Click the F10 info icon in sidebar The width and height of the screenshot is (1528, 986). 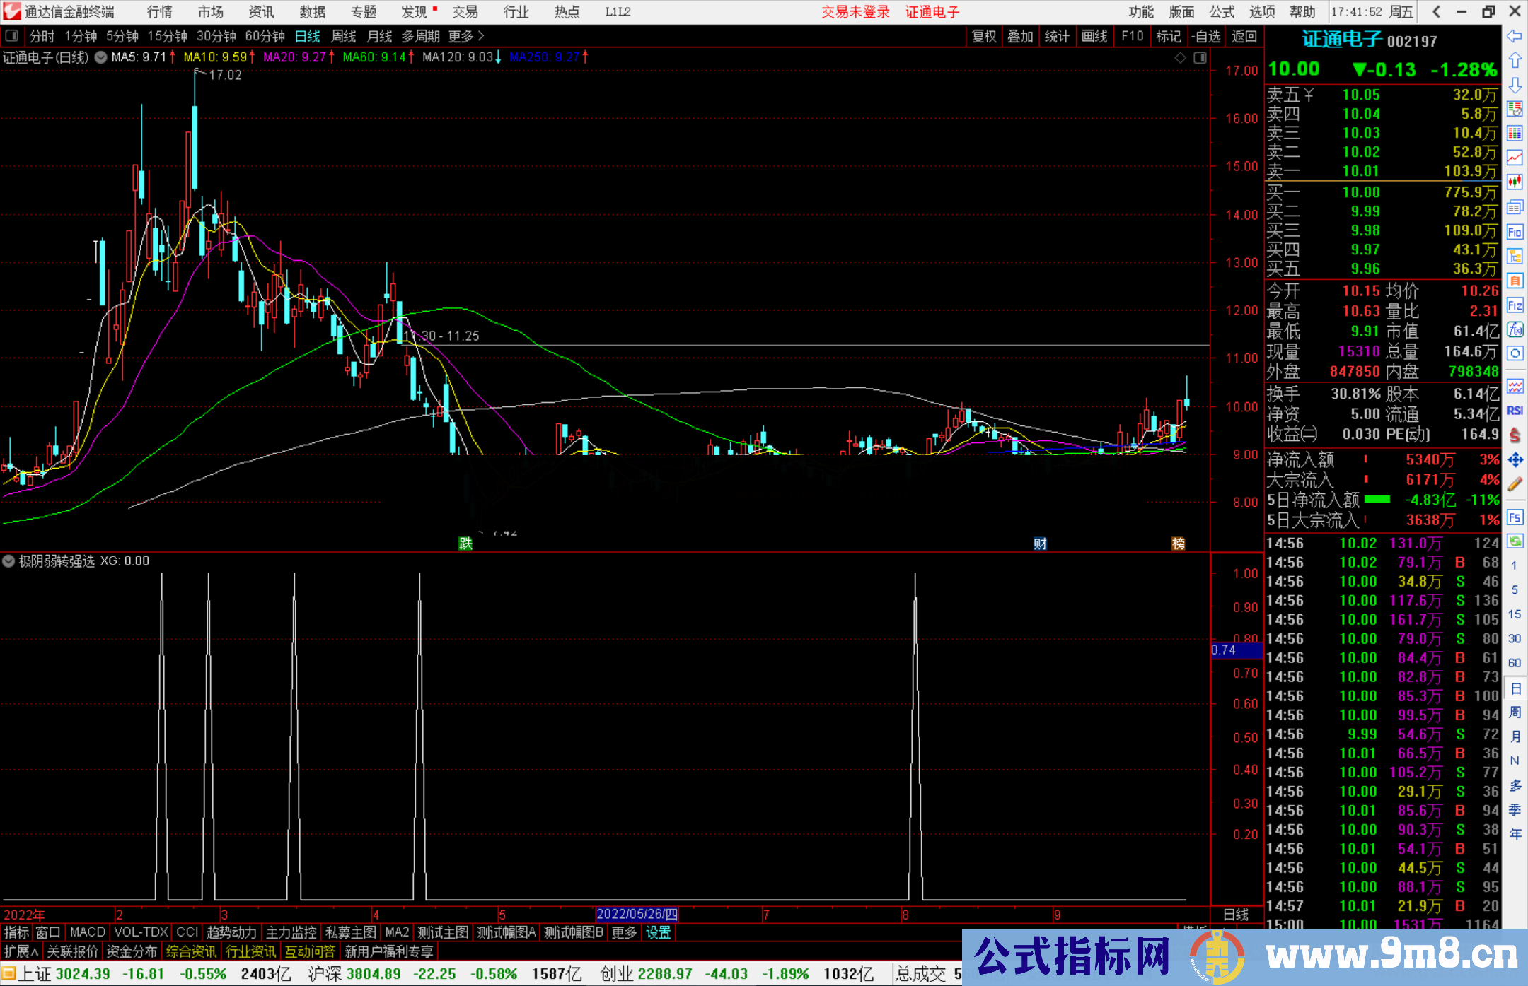point(1515,233)
